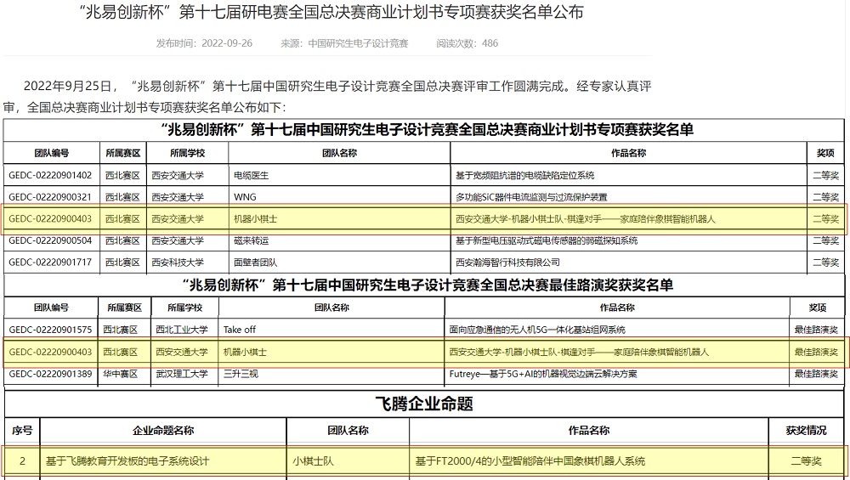Viewport: 850px width, 480px height.
Task: Click the WNG team name cell
Action: coord(246,197)
